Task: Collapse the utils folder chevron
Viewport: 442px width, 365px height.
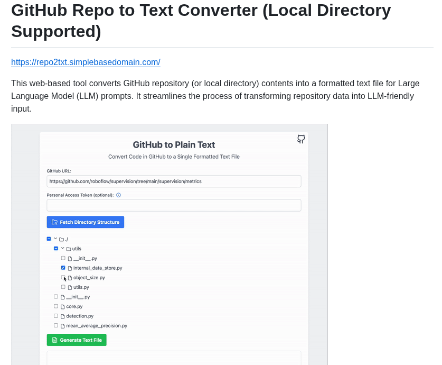Action: point(63,248)
